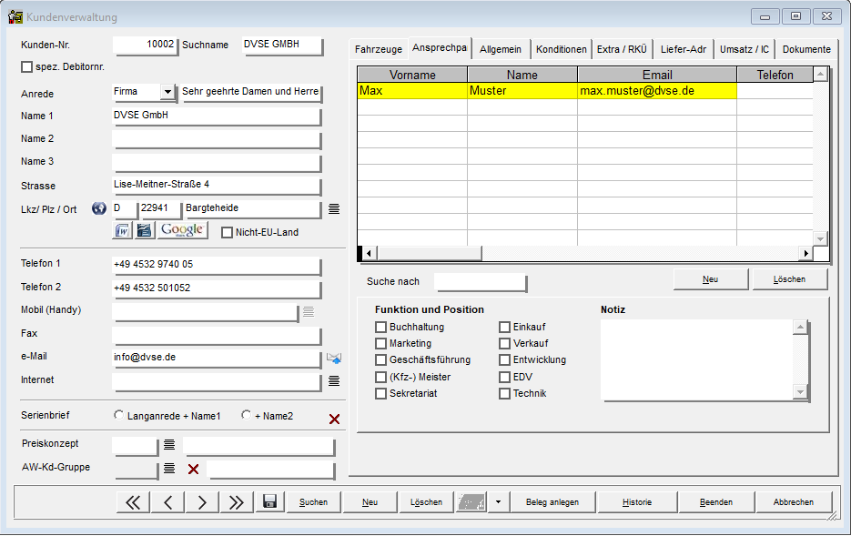
Task: Open the Preiskonzept selection list icon
Action: tap(169, 445)
